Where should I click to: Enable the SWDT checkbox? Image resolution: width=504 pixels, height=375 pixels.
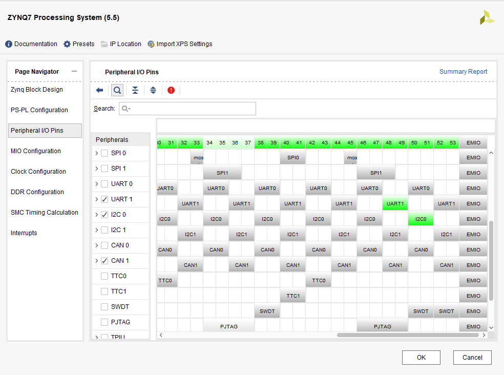point(104,307)
